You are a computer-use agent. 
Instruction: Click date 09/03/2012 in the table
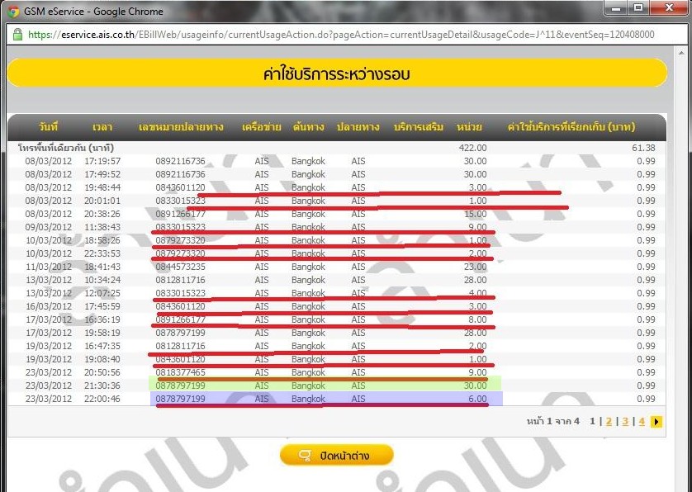48,227
